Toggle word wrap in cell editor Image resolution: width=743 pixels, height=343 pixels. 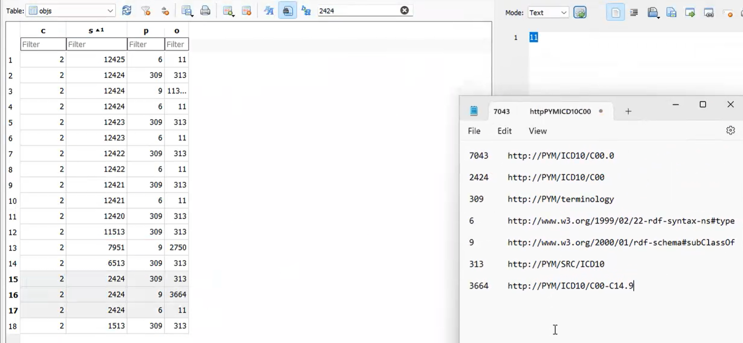615,13
